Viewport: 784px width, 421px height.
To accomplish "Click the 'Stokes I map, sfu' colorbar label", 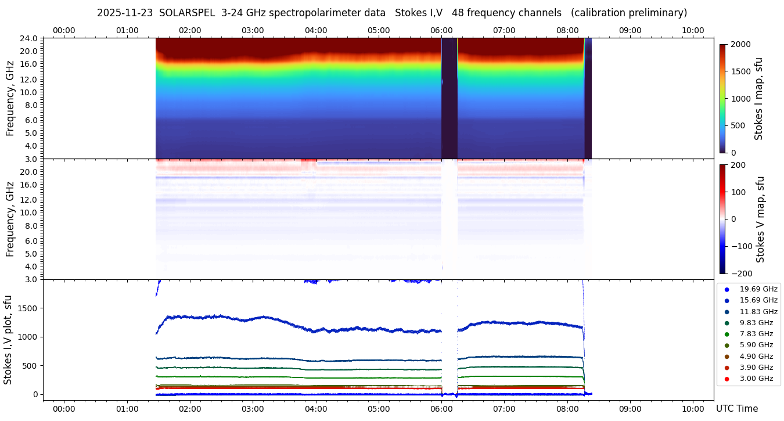I will pyautogui.click(x=758, y=98).
